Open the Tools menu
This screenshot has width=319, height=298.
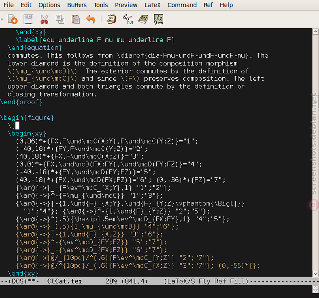[x=101, y=5]
